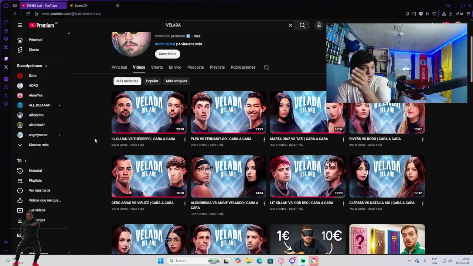Image resolution: width=473 pixels, height=266 pixels.
Task: Open options menu for MARTA DÍAZ VS TATI video
Action: (343, 139)
